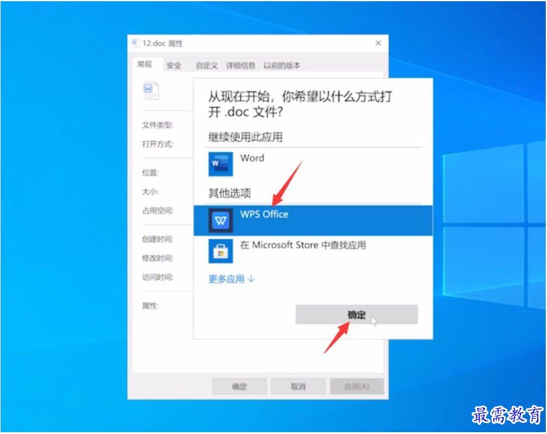Screen dimensions: 547x434
Task: Open the 以前的版本 tab
Action: [282, 65]
